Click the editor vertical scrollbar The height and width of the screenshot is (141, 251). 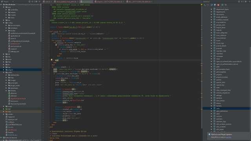202,64
